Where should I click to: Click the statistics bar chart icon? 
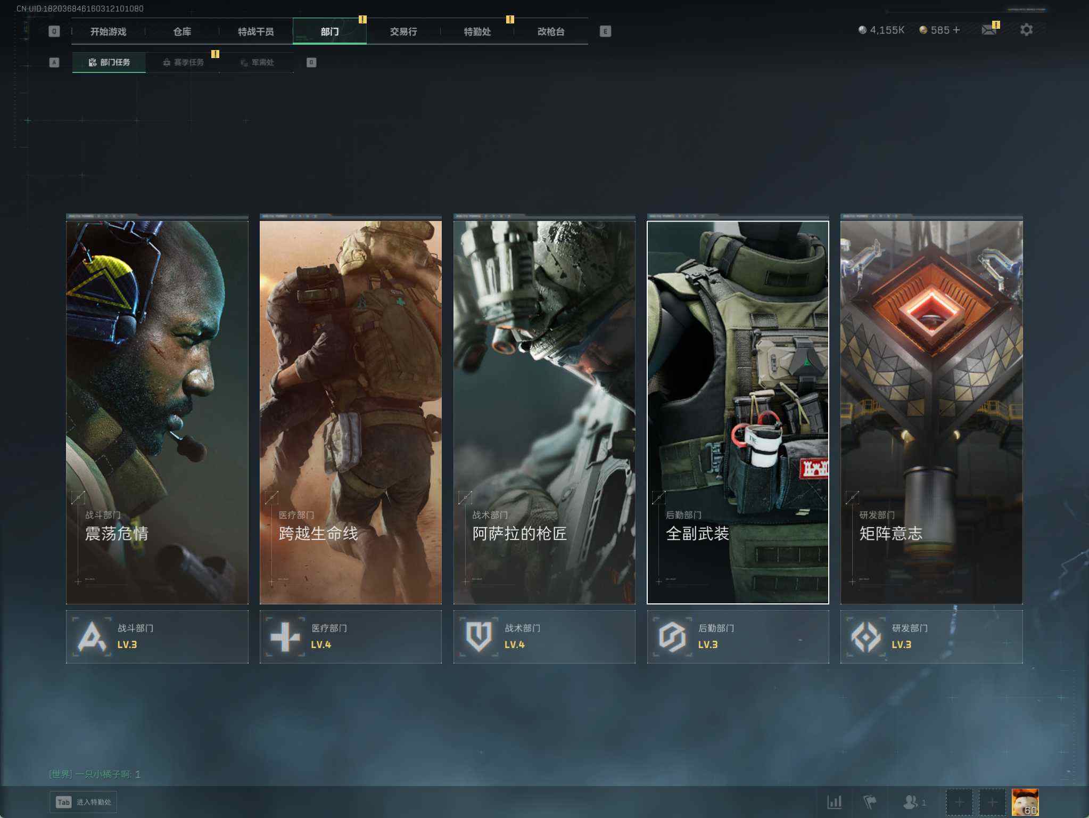[834, 801]
